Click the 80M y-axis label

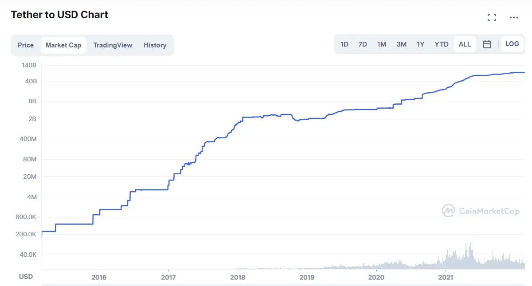click(30, 159)
